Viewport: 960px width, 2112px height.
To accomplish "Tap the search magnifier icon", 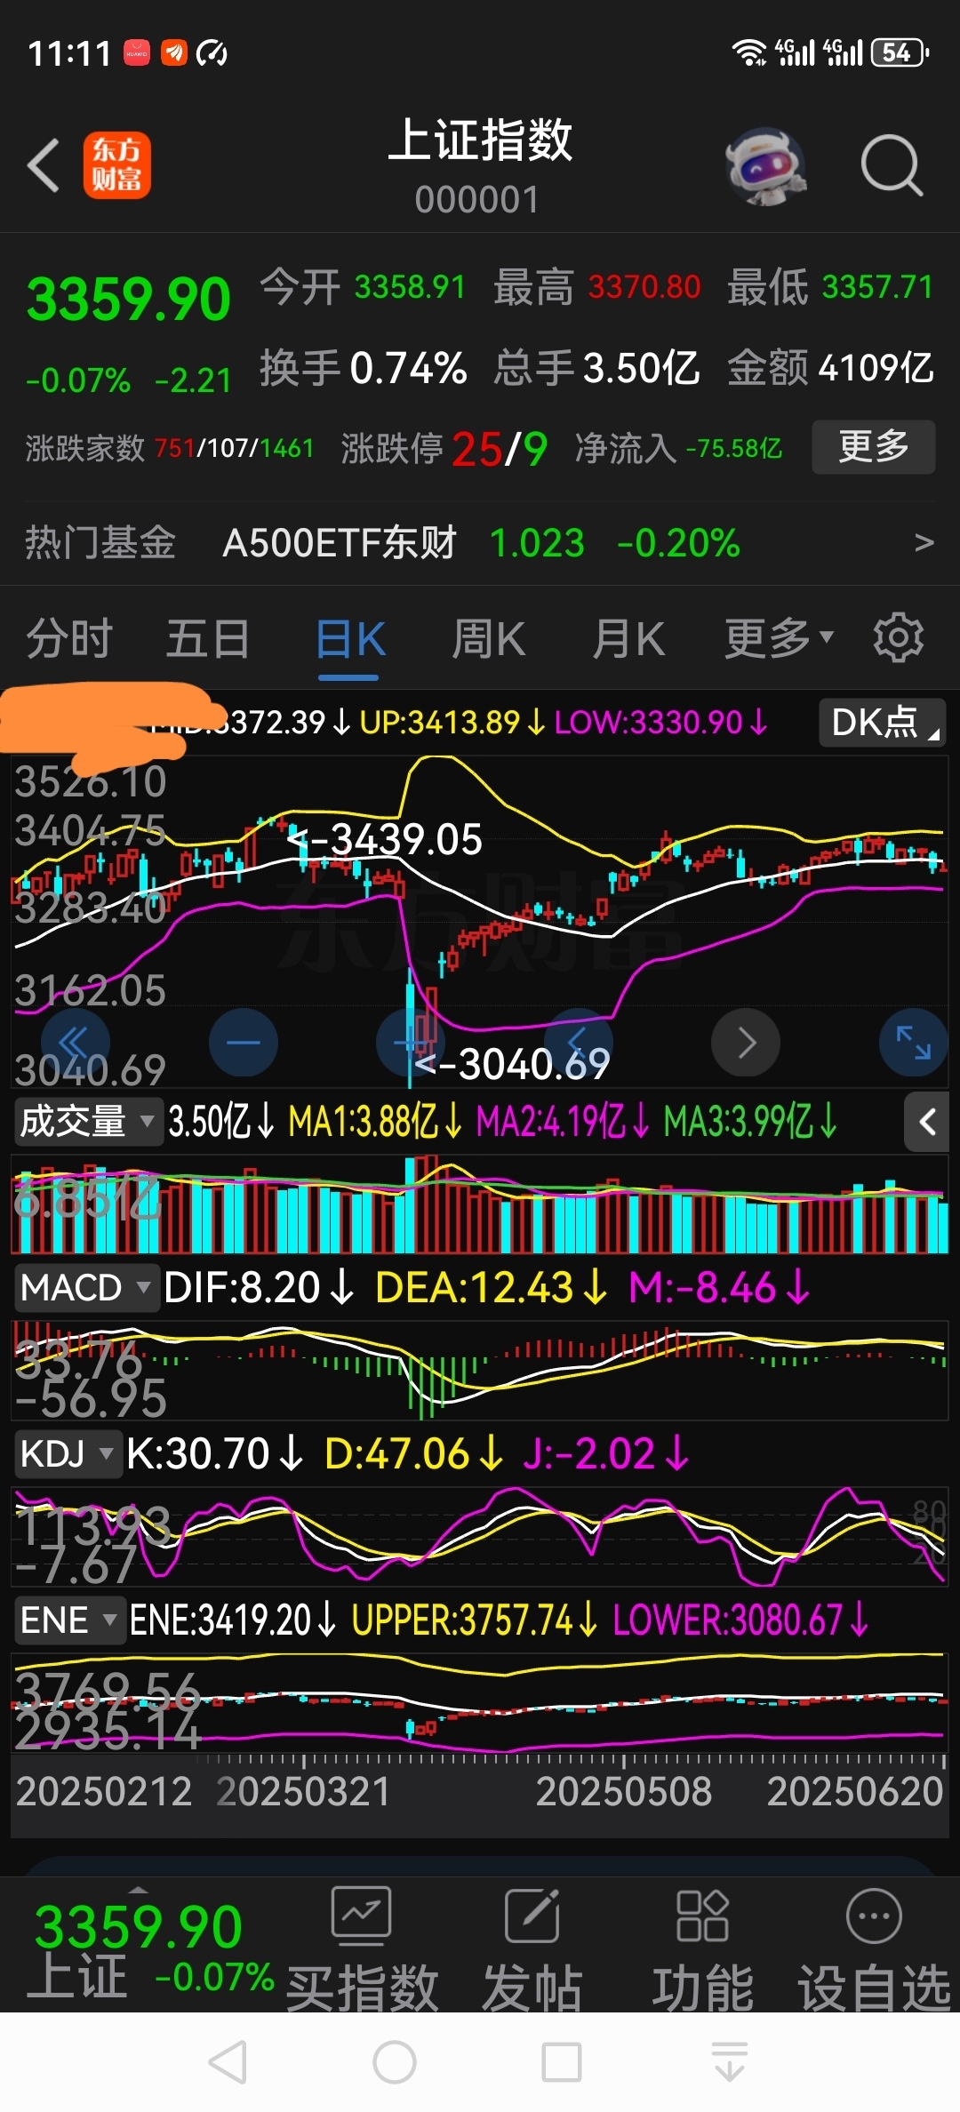I will click(892, 165).
